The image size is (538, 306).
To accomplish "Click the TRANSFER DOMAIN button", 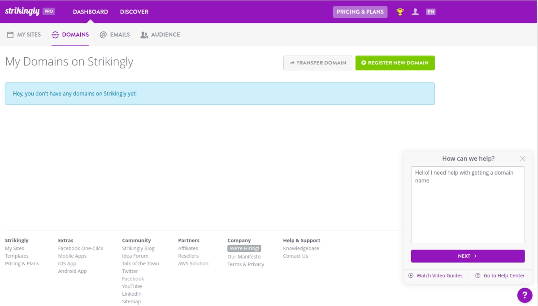I will [317, 63].
